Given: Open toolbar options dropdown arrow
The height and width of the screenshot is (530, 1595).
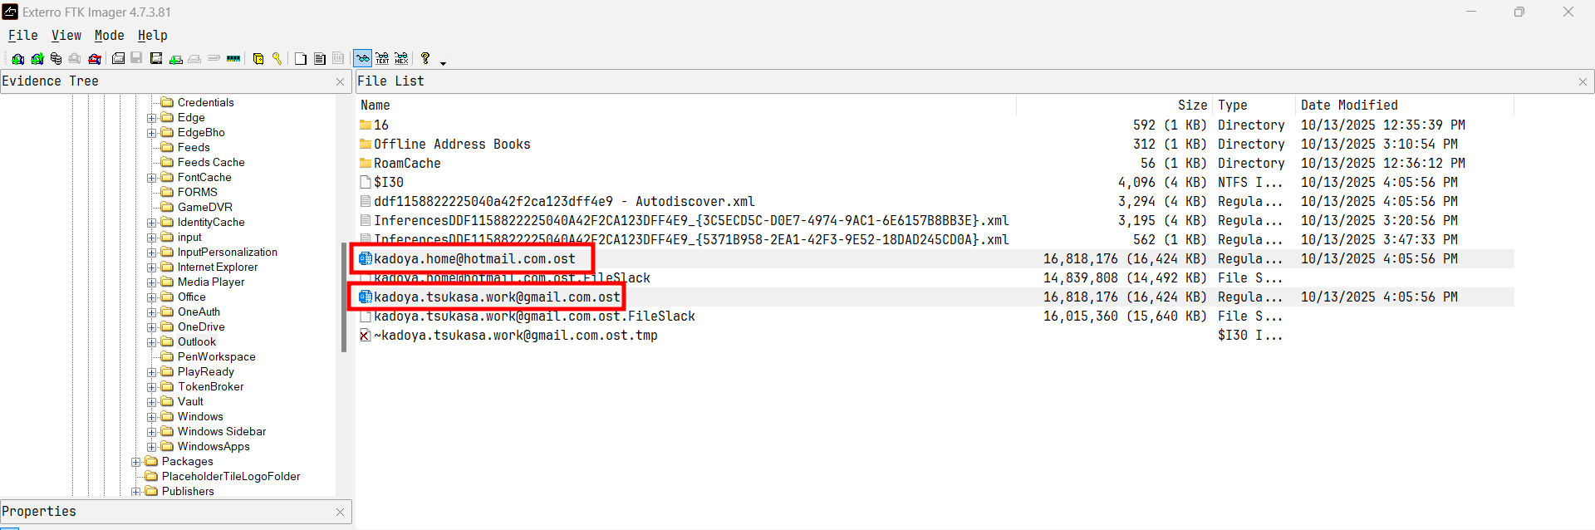Looking at the screenshot, I should coord(443,62).
